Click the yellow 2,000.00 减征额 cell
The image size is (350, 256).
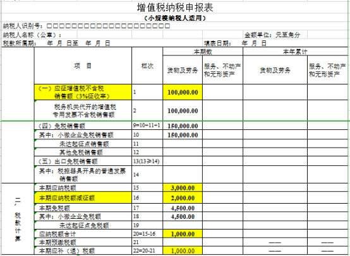coord(183,198)
